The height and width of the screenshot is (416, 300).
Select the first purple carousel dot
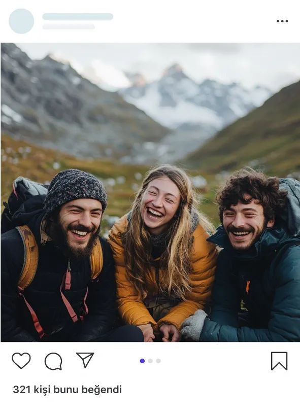tap(142, 361)
